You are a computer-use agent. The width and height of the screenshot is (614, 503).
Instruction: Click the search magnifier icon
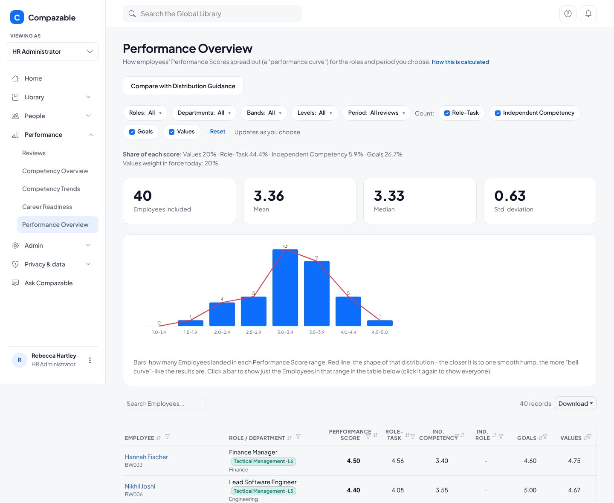pyautogui.click(x=132, y=14)
